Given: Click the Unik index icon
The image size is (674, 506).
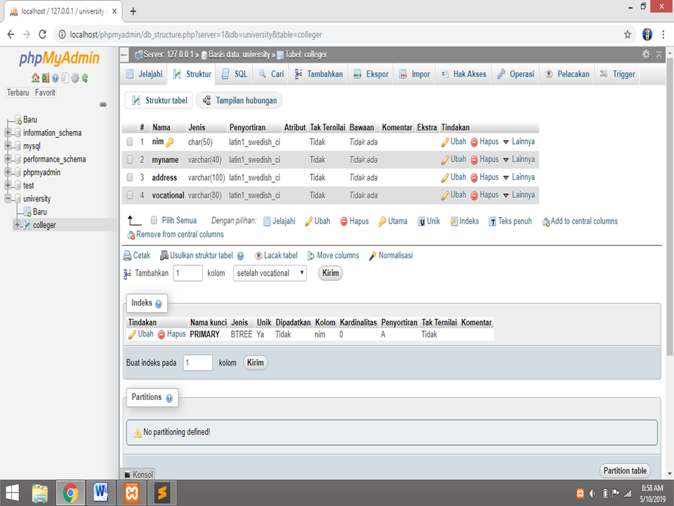Looking at the screenshot, I should tap(422, 221).
